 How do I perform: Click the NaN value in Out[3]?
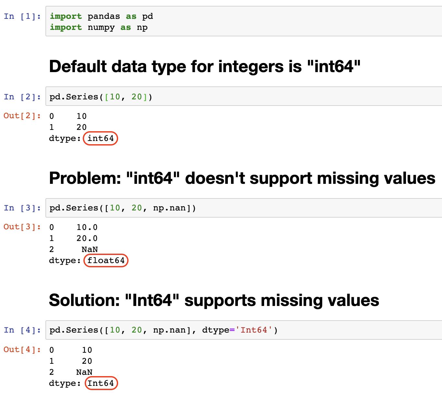click(x=90, y=249)
